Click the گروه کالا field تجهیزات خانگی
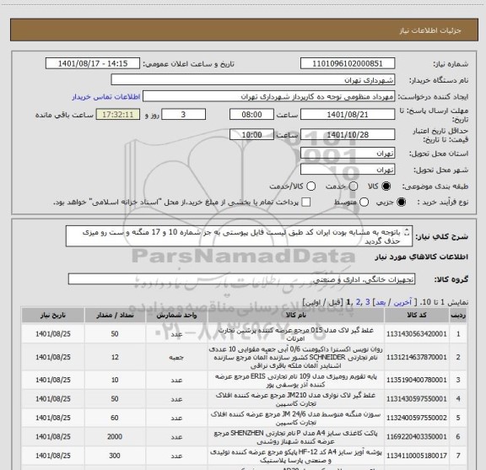The width and height of the screenshot is (486, 470). point(241,279)
